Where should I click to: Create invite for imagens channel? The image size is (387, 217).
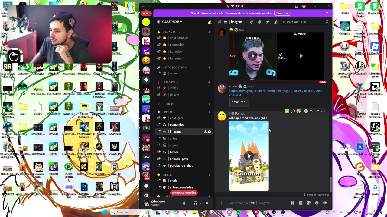coord(205,131)
